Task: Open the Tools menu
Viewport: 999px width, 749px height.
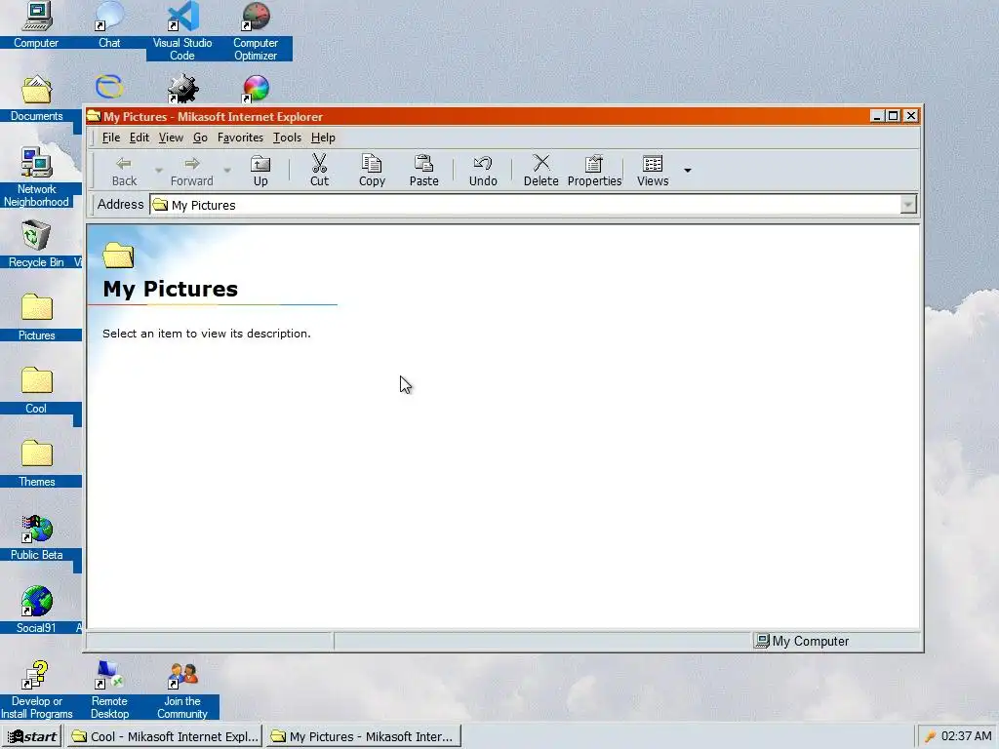Action: click(x=287, y=138)
